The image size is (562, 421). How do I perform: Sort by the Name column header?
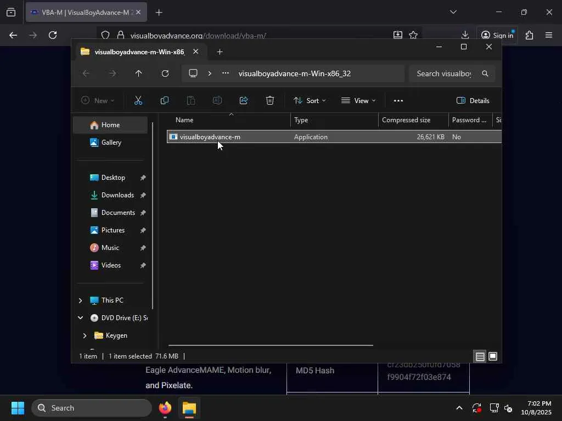pos(184,120)
